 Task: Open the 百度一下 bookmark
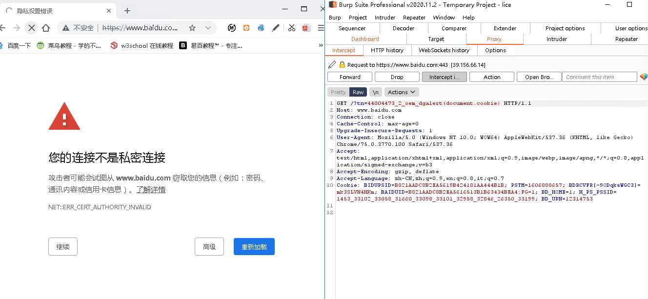tap(16, 46)
